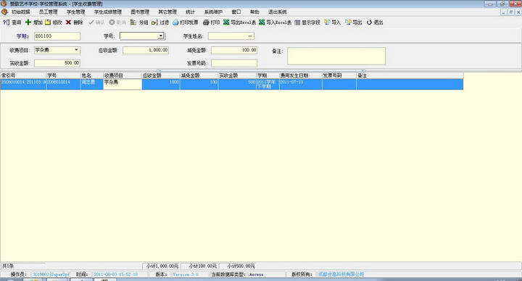Open the 学生成绩管理 menu
Image resolution: width=522 pixels, height=281 pixels.
(x=108, y=12)
